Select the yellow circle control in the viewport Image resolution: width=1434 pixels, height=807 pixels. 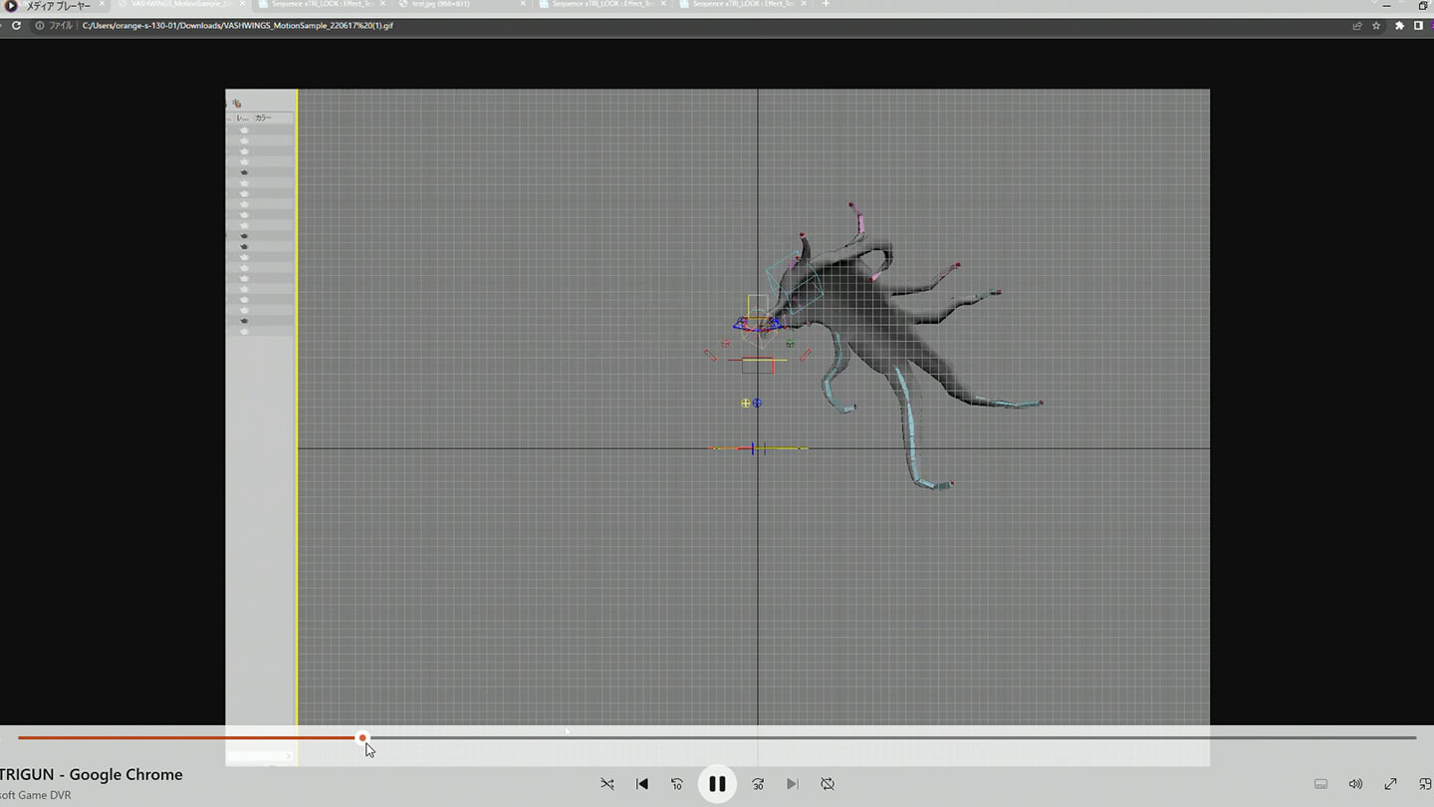coord(746,403)
